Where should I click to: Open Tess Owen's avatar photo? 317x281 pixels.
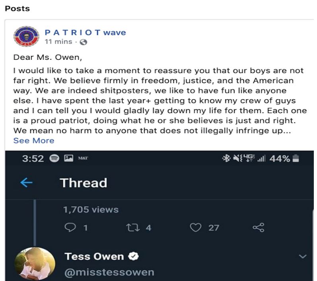35,263
